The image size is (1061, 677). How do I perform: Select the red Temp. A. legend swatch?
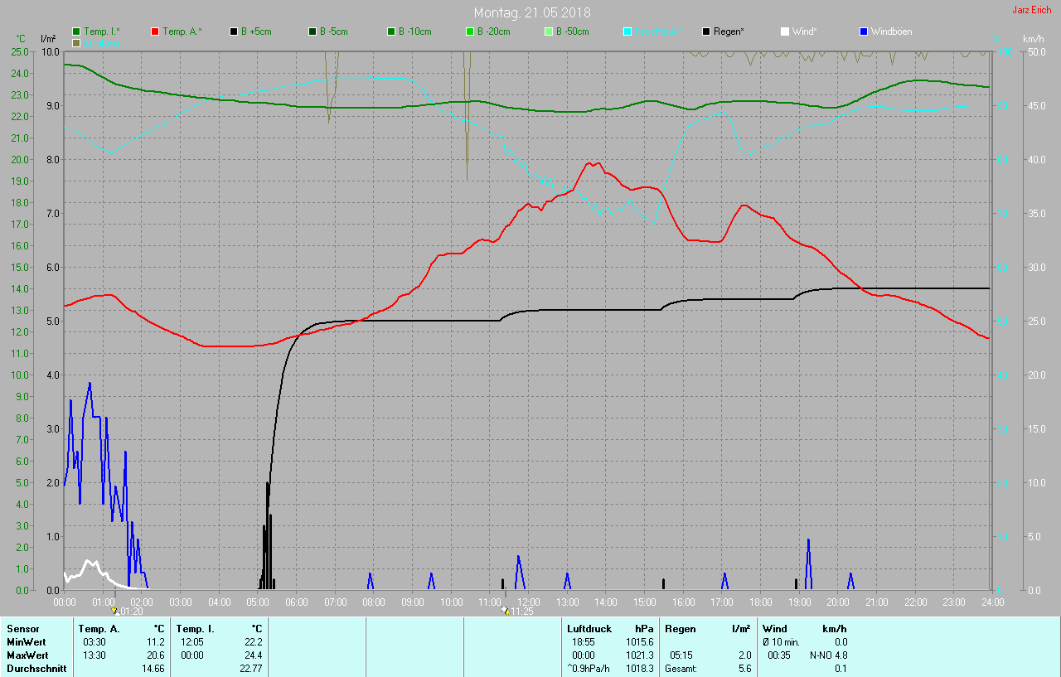point(155,31)
